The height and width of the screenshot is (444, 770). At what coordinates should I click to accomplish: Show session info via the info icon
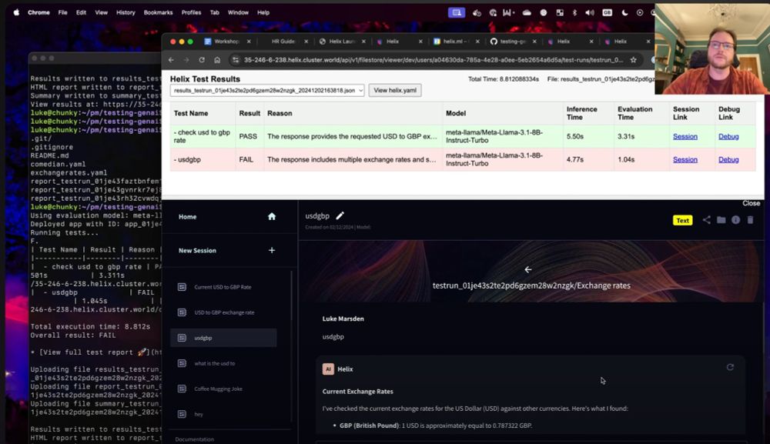pyautogui.click(x=735, y=220)
